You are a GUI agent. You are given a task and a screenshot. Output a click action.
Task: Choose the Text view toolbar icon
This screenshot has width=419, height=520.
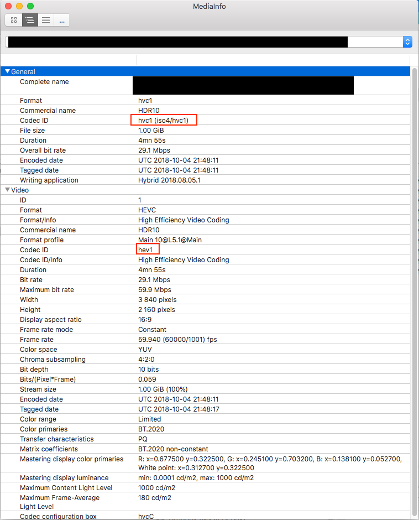46,20
